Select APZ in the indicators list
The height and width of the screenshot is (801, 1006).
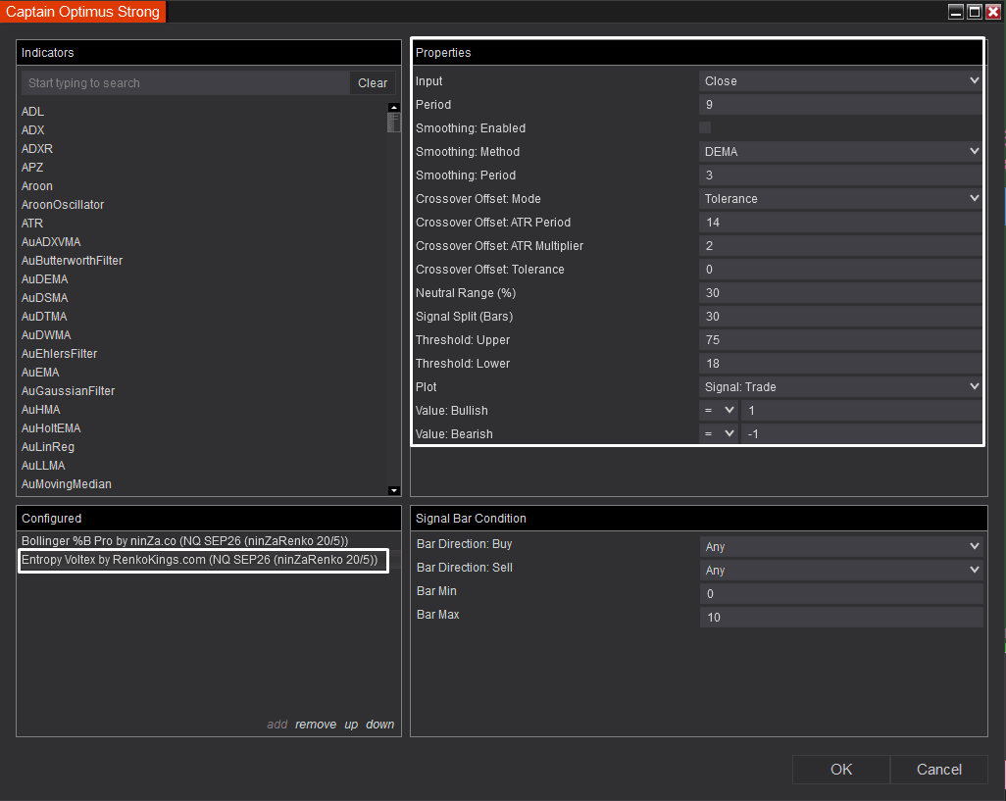[32, 167]
